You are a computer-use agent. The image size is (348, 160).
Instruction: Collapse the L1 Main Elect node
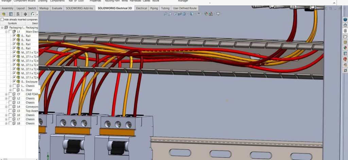click(6, 32)
